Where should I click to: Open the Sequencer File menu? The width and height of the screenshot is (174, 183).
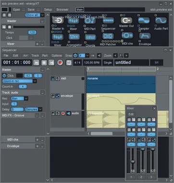pyautogui.click(x=6, y=55)
